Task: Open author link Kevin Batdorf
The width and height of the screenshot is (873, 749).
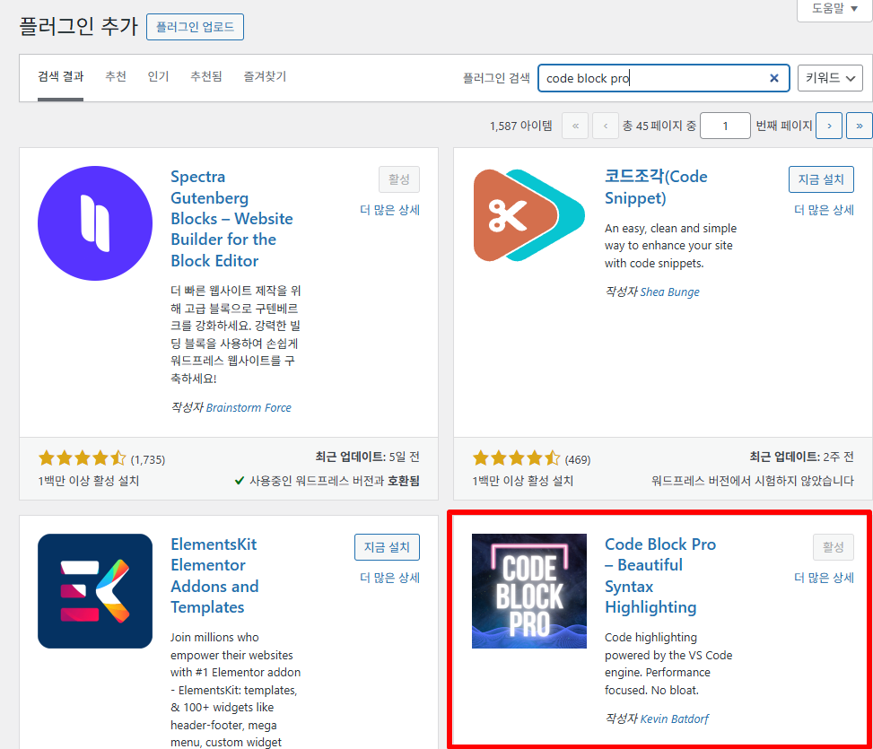Action: 674,719
